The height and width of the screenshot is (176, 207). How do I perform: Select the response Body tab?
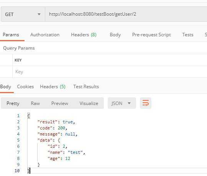pyautogui.click(x=5, y=87)
